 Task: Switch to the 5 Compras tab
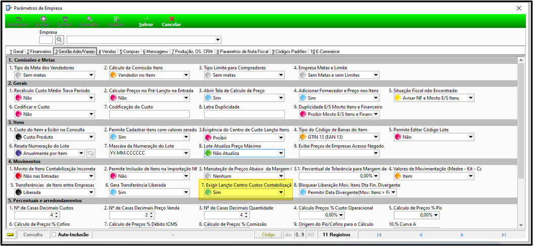pyautogui.click(x=130, y=52)
